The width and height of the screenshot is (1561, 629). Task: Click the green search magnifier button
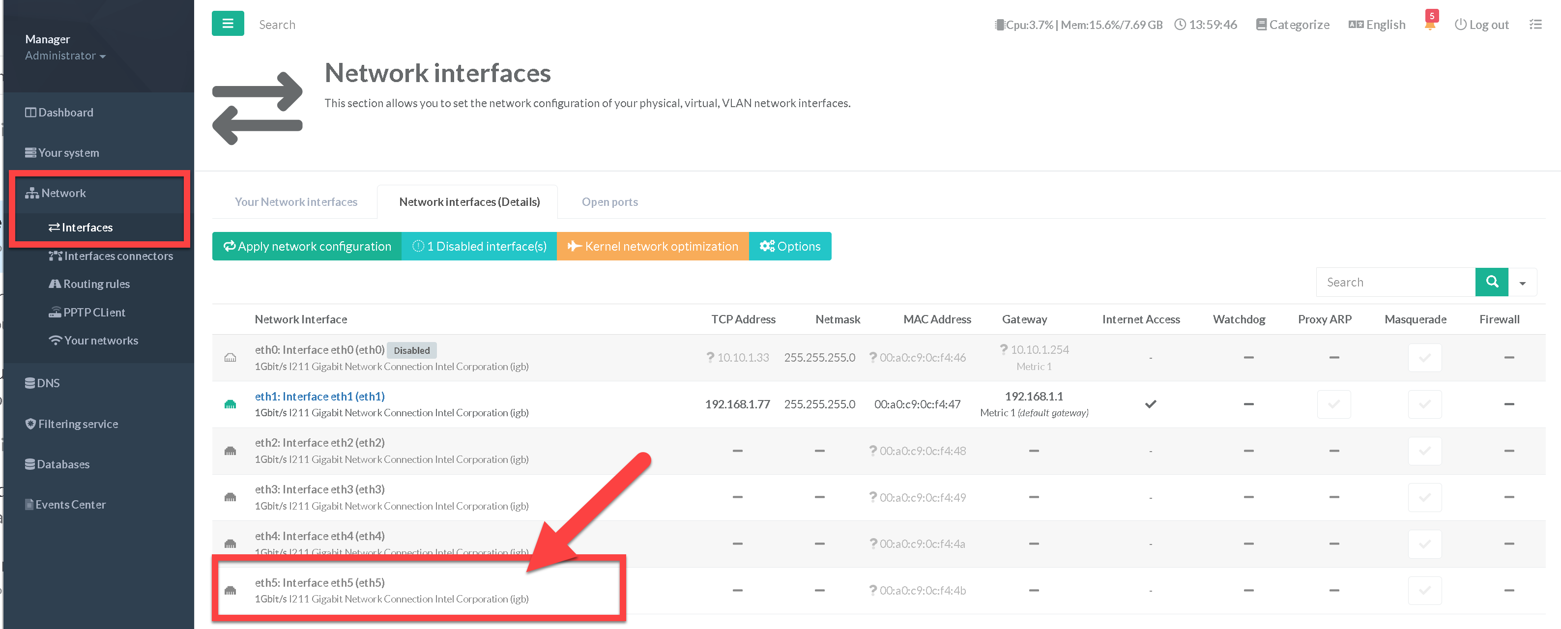point(1491,282)
